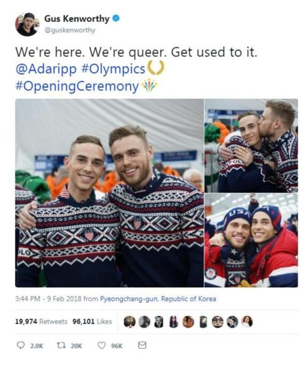Click the last liker avatar in row
Screen dimensions: 302x373
[x=247, y=322]
